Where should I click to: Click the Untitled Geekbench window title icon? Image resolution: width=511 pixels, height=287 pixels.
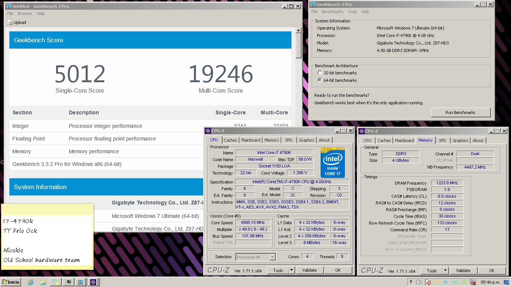pyautogui.click(x=9, y=6)
